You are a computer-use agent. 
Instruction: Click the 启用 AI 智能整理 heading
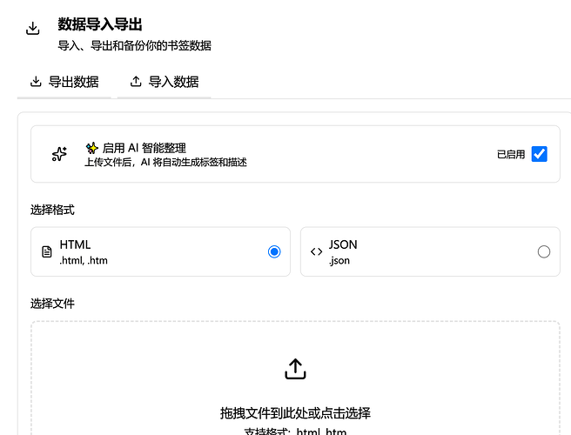click(x=144, y=148)
